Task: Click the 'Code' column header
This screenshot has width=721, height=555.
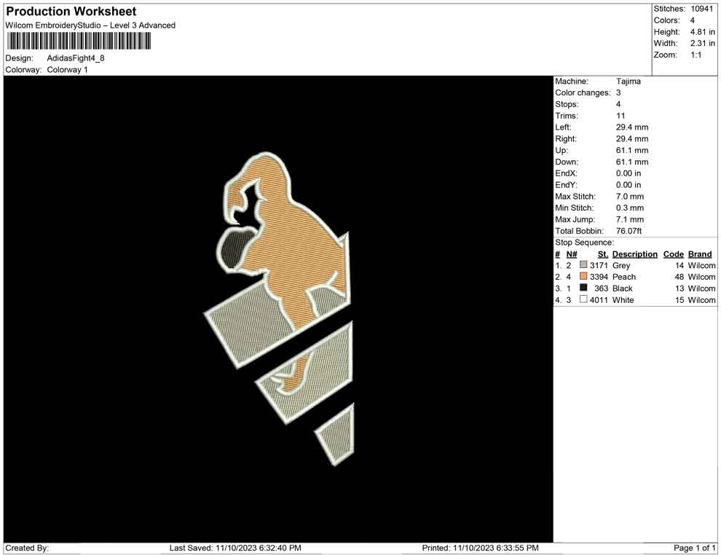Action: tap(673, 254)
